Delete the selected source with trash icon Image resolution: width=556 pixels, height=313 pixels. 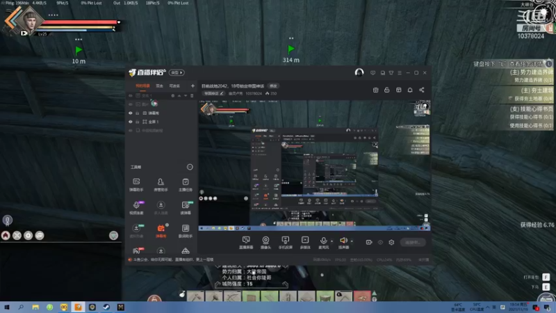coord(192,96)
